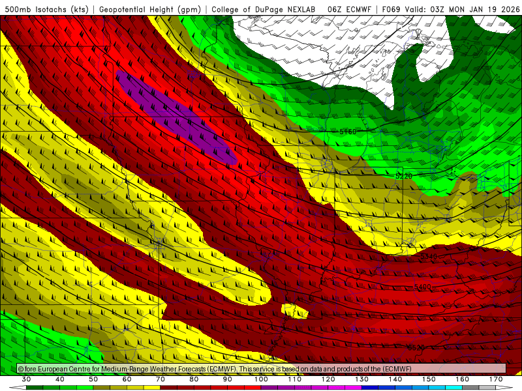Click the 70 value on the color scale
Screen dimensions: 522x391
point(161,379)
